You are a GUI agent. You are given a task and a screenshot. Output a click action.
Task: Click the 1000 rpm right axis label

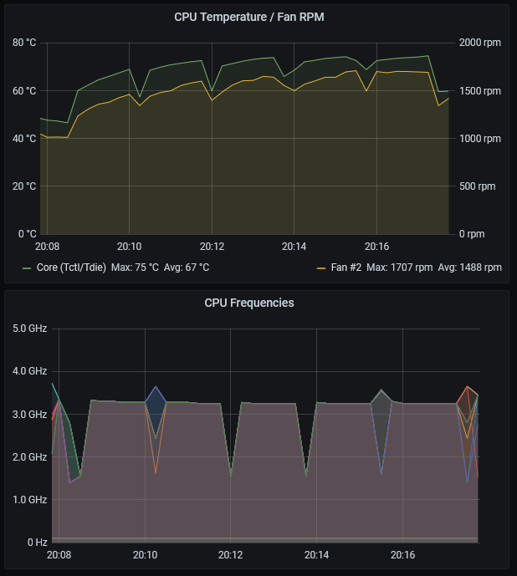coord(479,139)
